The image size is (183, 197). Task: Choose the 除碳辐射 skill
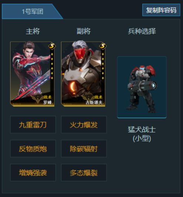tap(84, 149)
